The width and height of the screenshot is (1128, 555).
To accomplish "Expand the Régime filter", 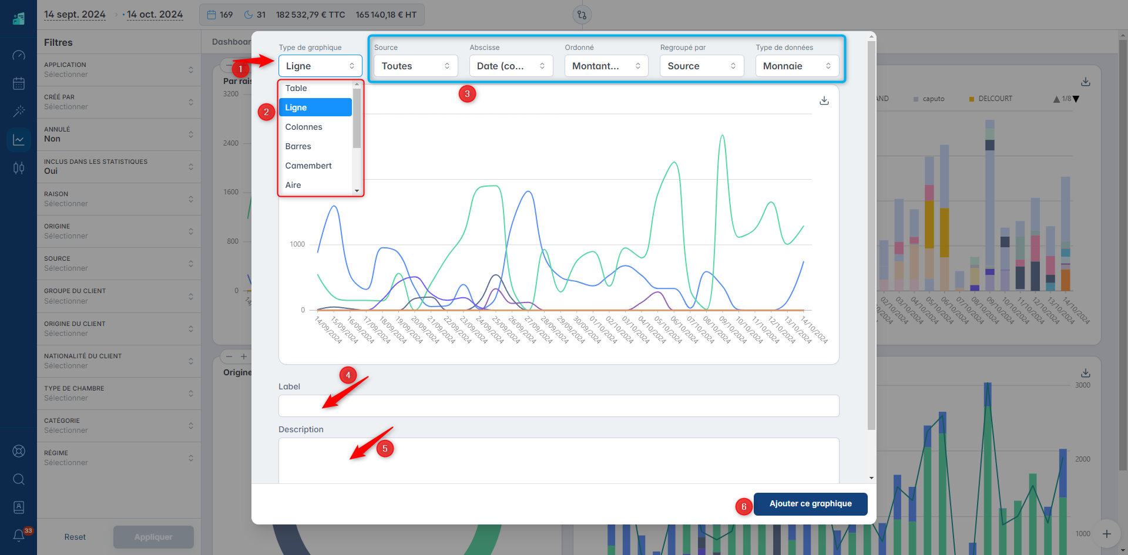I will 119,458.
